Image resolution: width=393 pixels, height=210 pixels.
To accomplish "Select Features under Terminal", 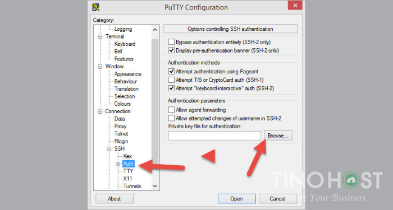I will point(124,59).
